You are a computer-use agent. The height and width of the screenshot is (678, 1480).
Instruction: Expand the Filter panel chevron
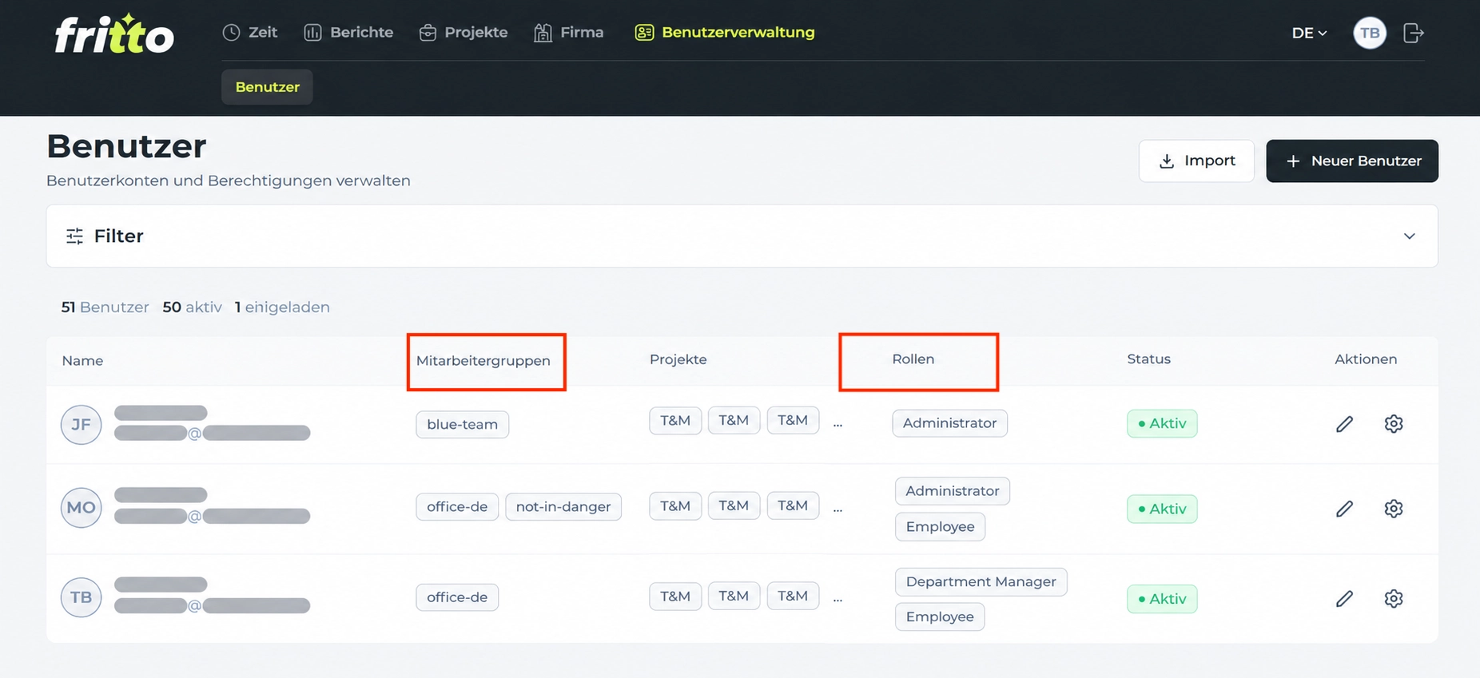[1409, 236]
